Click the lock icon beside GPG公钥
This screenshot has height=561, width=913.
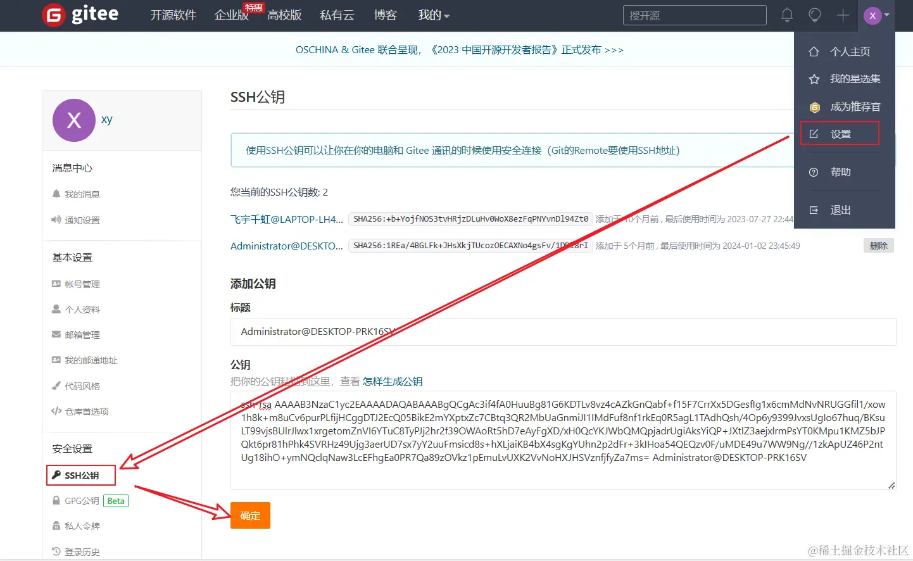coord(56,500)
